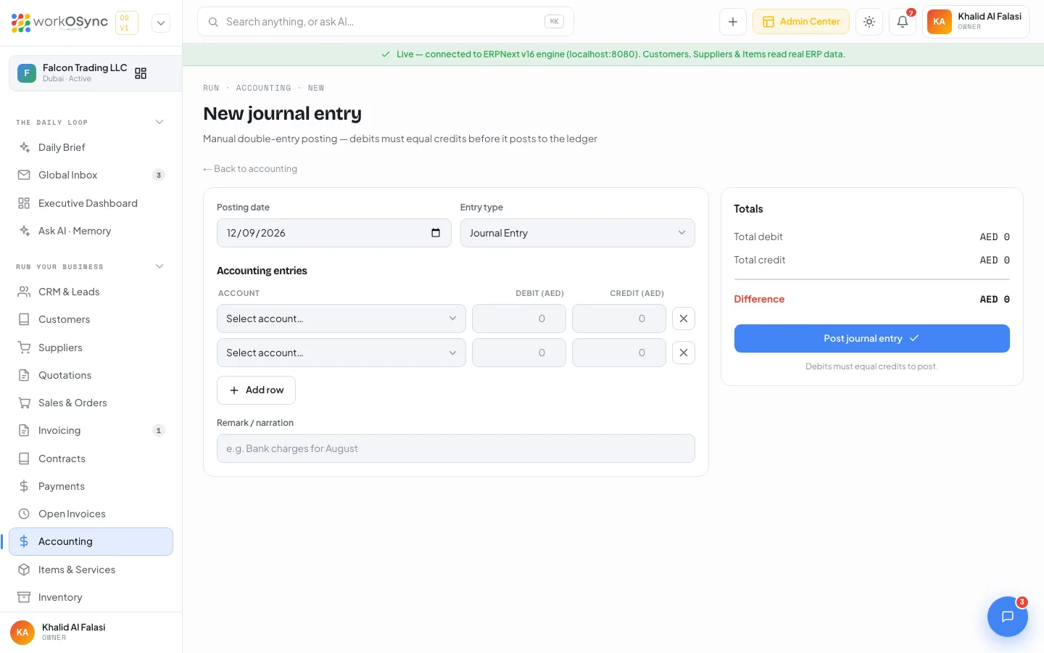Open Ask AI · Memory
Screen dimensions: 1044x653
91,231
